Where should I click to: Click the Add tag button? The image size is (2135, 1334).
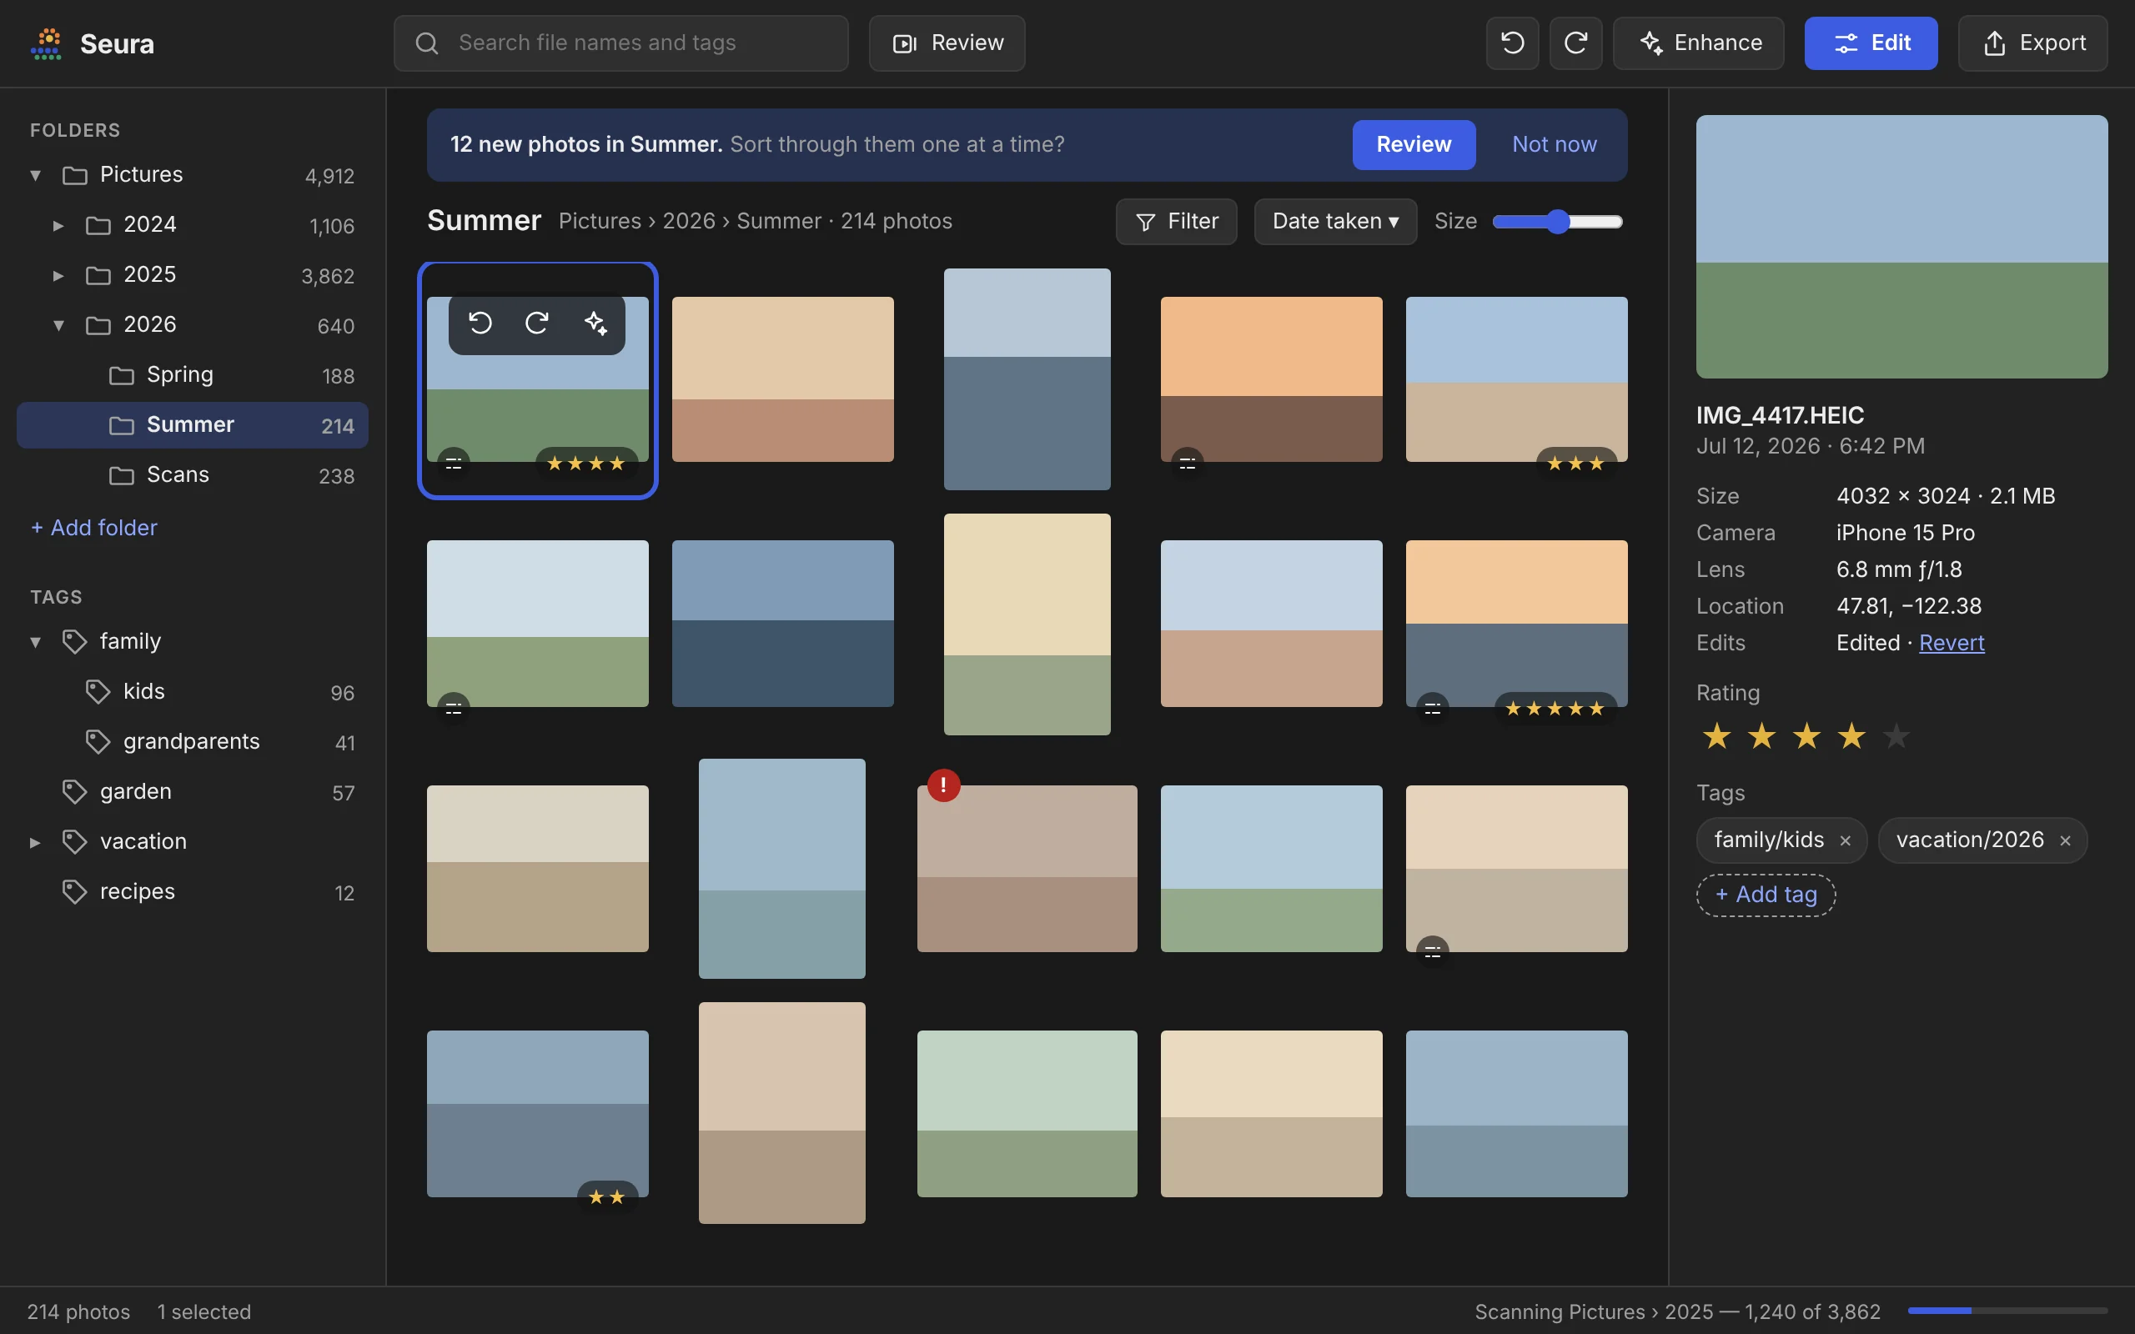click(1766, 895)
